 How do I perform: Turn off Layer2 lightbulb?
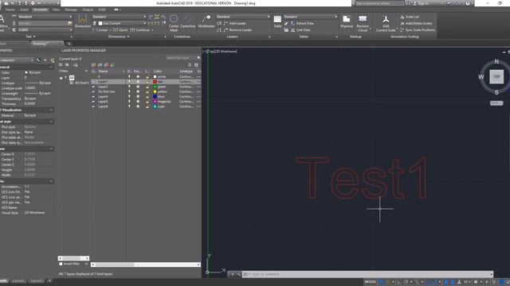[x=129, y=87]
